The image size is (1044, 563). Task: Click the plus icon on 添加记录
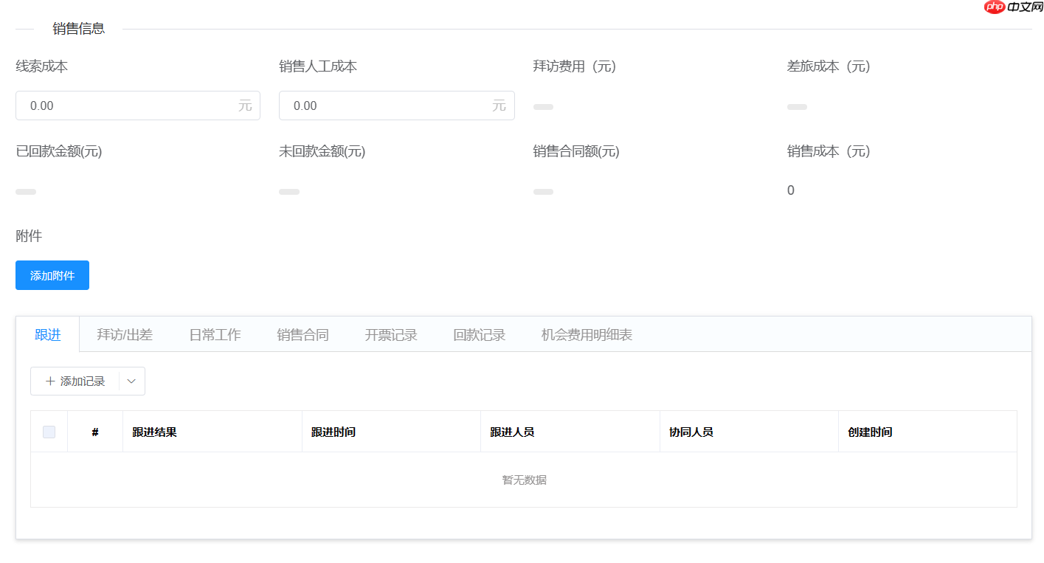50,381
